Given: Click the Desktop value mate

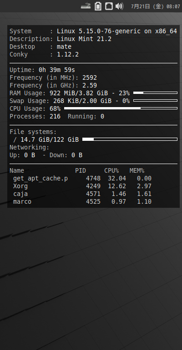Looking at the screenshot, I should click(x=64, y=46).
